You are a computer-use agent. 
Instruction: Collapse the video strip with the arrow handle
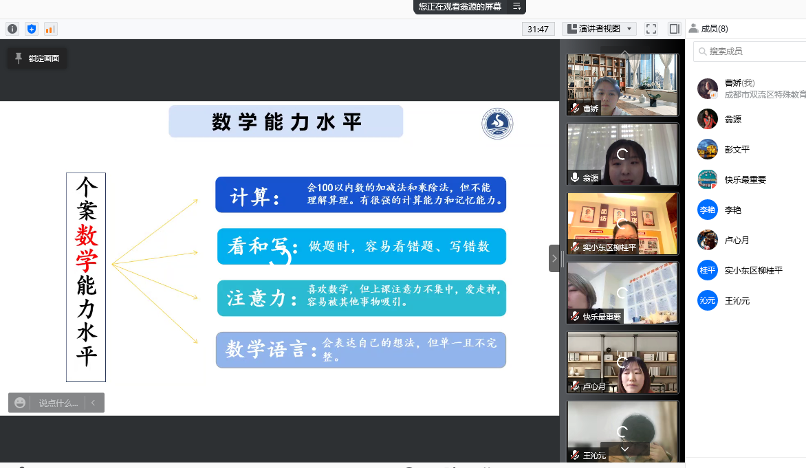[554, 258]
